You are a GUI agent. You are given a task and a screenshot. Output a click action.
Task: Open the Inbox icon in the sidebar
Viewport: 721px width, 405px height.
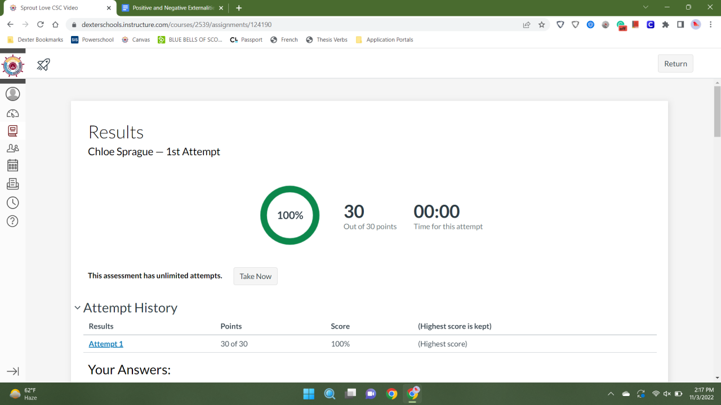(12, 184)
